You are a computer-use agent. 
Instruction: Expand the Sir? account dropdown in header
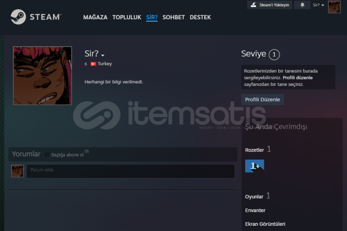tap(318, 5)
